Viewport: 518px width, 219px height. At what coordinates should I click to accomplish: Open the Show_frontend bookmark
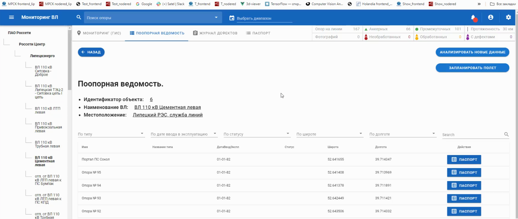pos(411,4)
